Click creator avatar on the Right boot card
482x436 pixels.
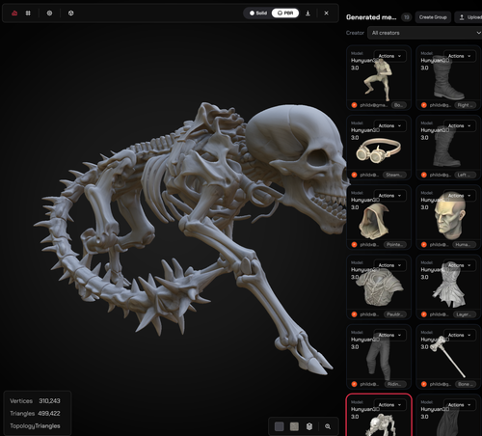pos(424,105)
